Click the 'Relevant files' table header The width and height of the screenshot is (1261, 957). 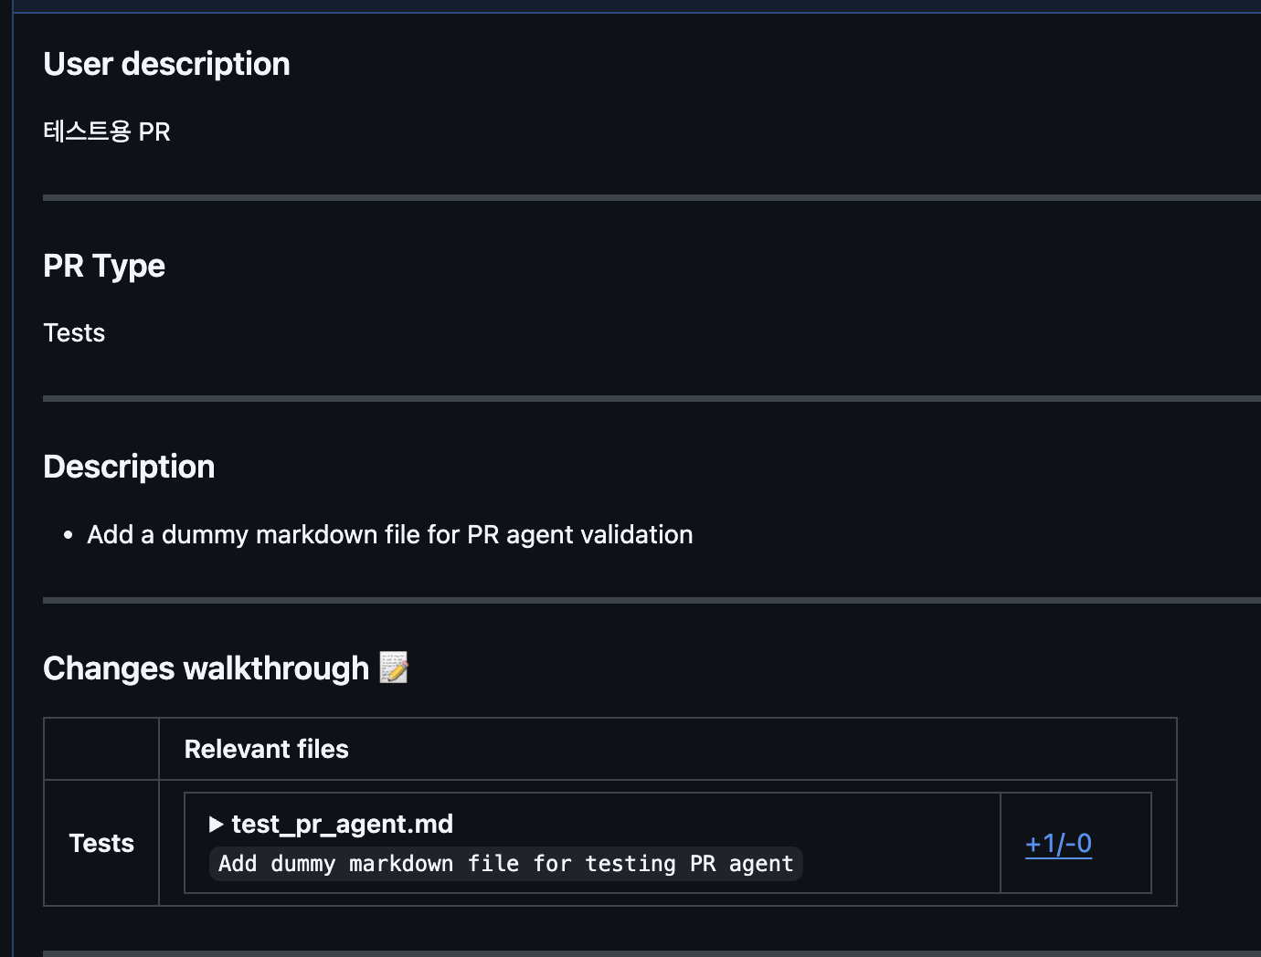(x=266, y=749)
